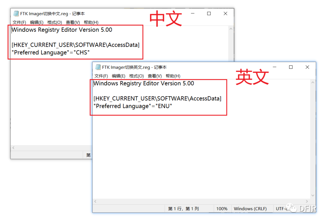Click scroll-left arrow in Chinese reg window

14,148
